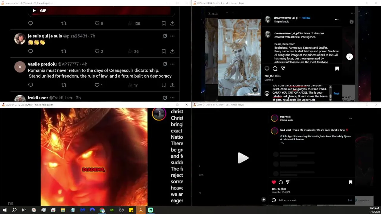Bookmark vasile predoiu's tweet
The image size is (381, 214).
point(163,85)
